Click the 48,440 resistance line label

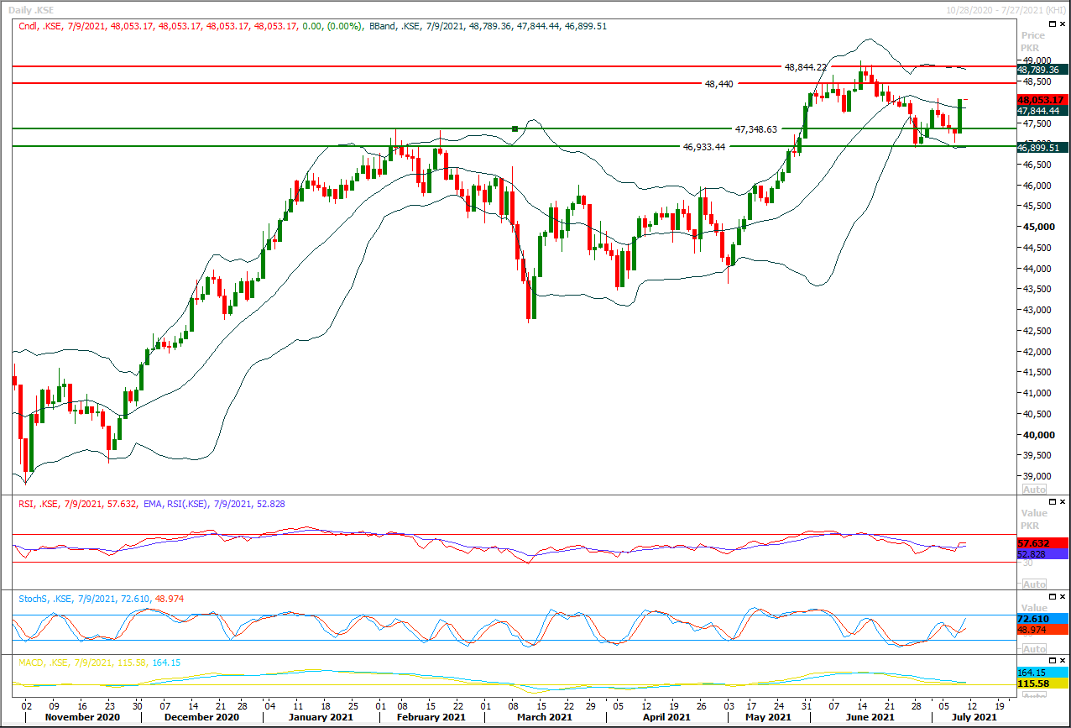(x=719, y=84)
